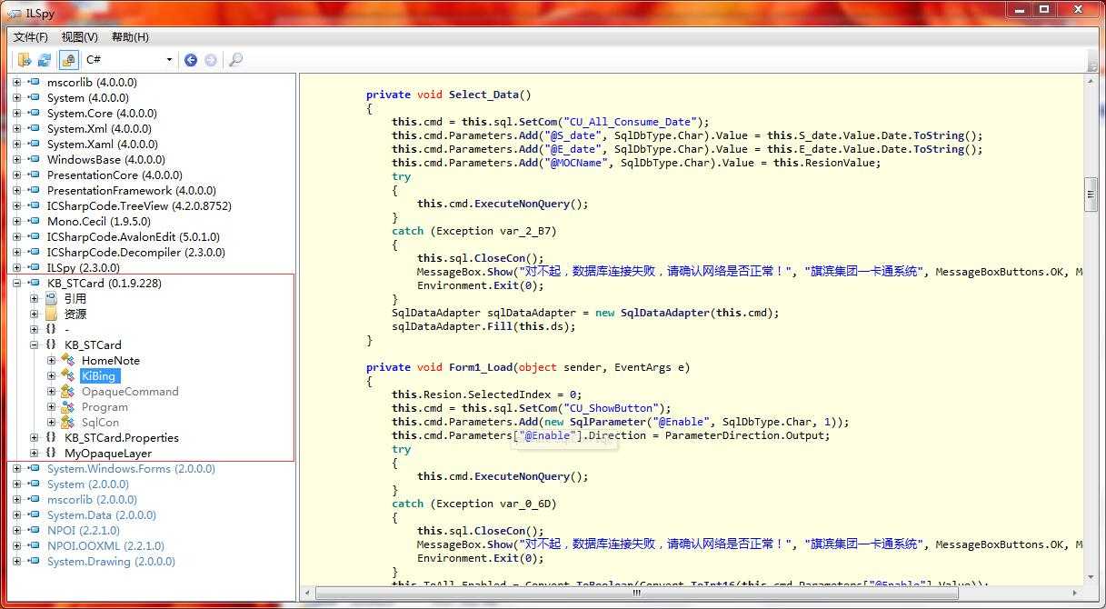Click the SqlDataAdapter type link after new
This screenshot has height=609, width=1106.
[662, 313]
